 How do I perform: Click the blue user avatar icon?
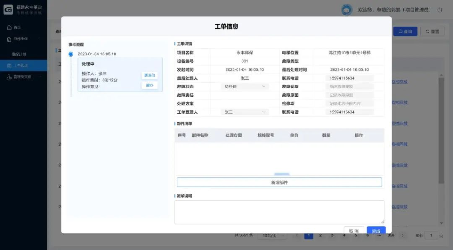click(347, 10)
